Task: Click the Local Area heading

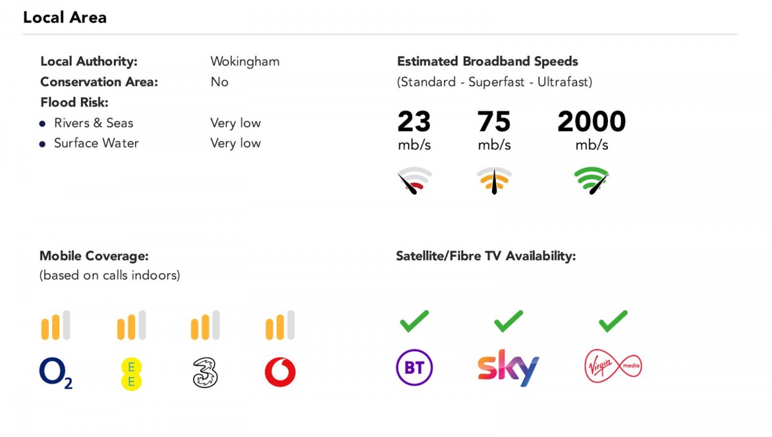Action: 65,17
